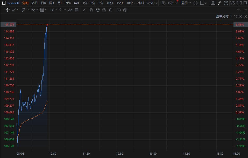This screenshot has height=158, width=248.
Task: Switch to the 月K monthly tab
Action: coord(60,3)
